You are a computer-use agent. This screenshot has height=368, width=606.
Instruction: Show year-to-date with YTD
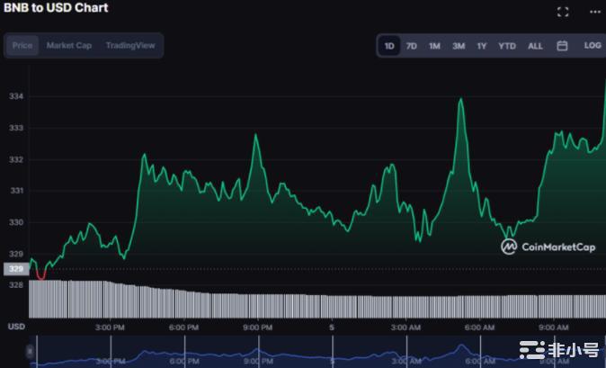[507, 46]
